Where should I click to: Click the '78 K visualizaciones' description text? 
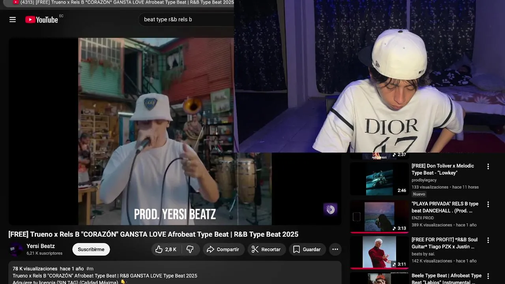[x=35, y=269]
